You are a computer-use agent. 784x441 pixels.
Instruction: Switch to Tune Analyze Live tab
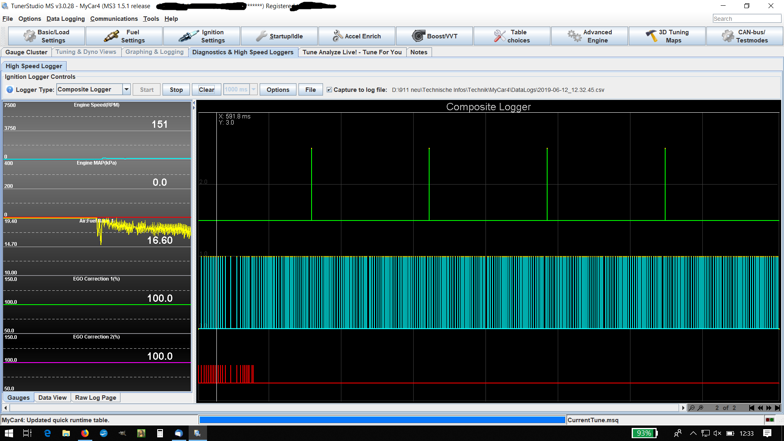[x=352, y=52]
